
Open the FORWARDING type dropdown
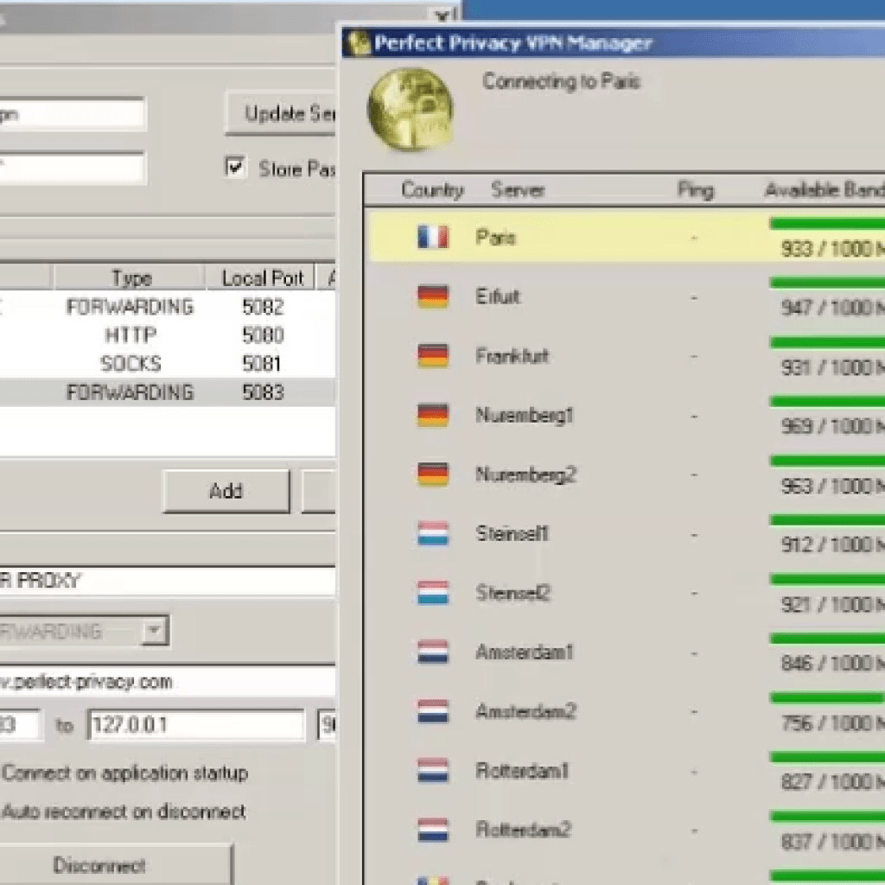(x=154, y=630)
